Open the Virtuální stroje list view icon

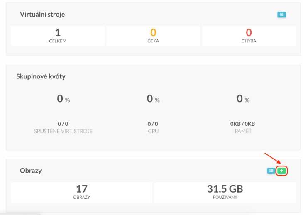[281, 15]
